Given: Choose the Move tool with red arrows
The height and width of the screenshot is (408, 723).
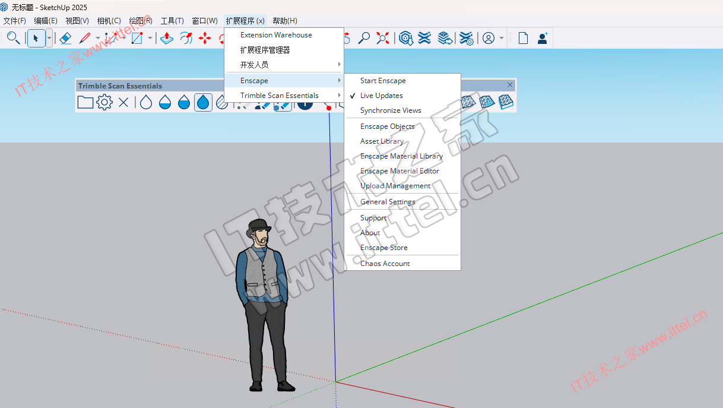Looking at the screenshot, I should pos(205,39).
